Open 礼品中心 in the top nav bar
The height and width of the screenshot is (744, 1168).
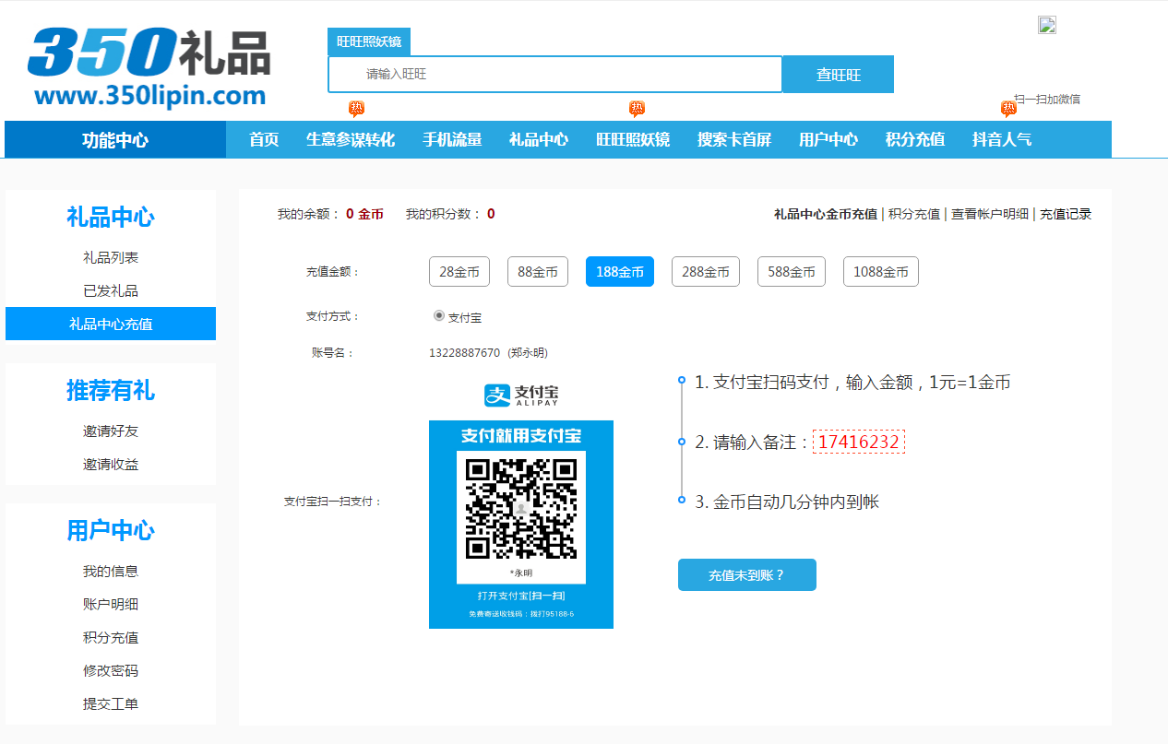pyautogui.click(x=539, y=139)
